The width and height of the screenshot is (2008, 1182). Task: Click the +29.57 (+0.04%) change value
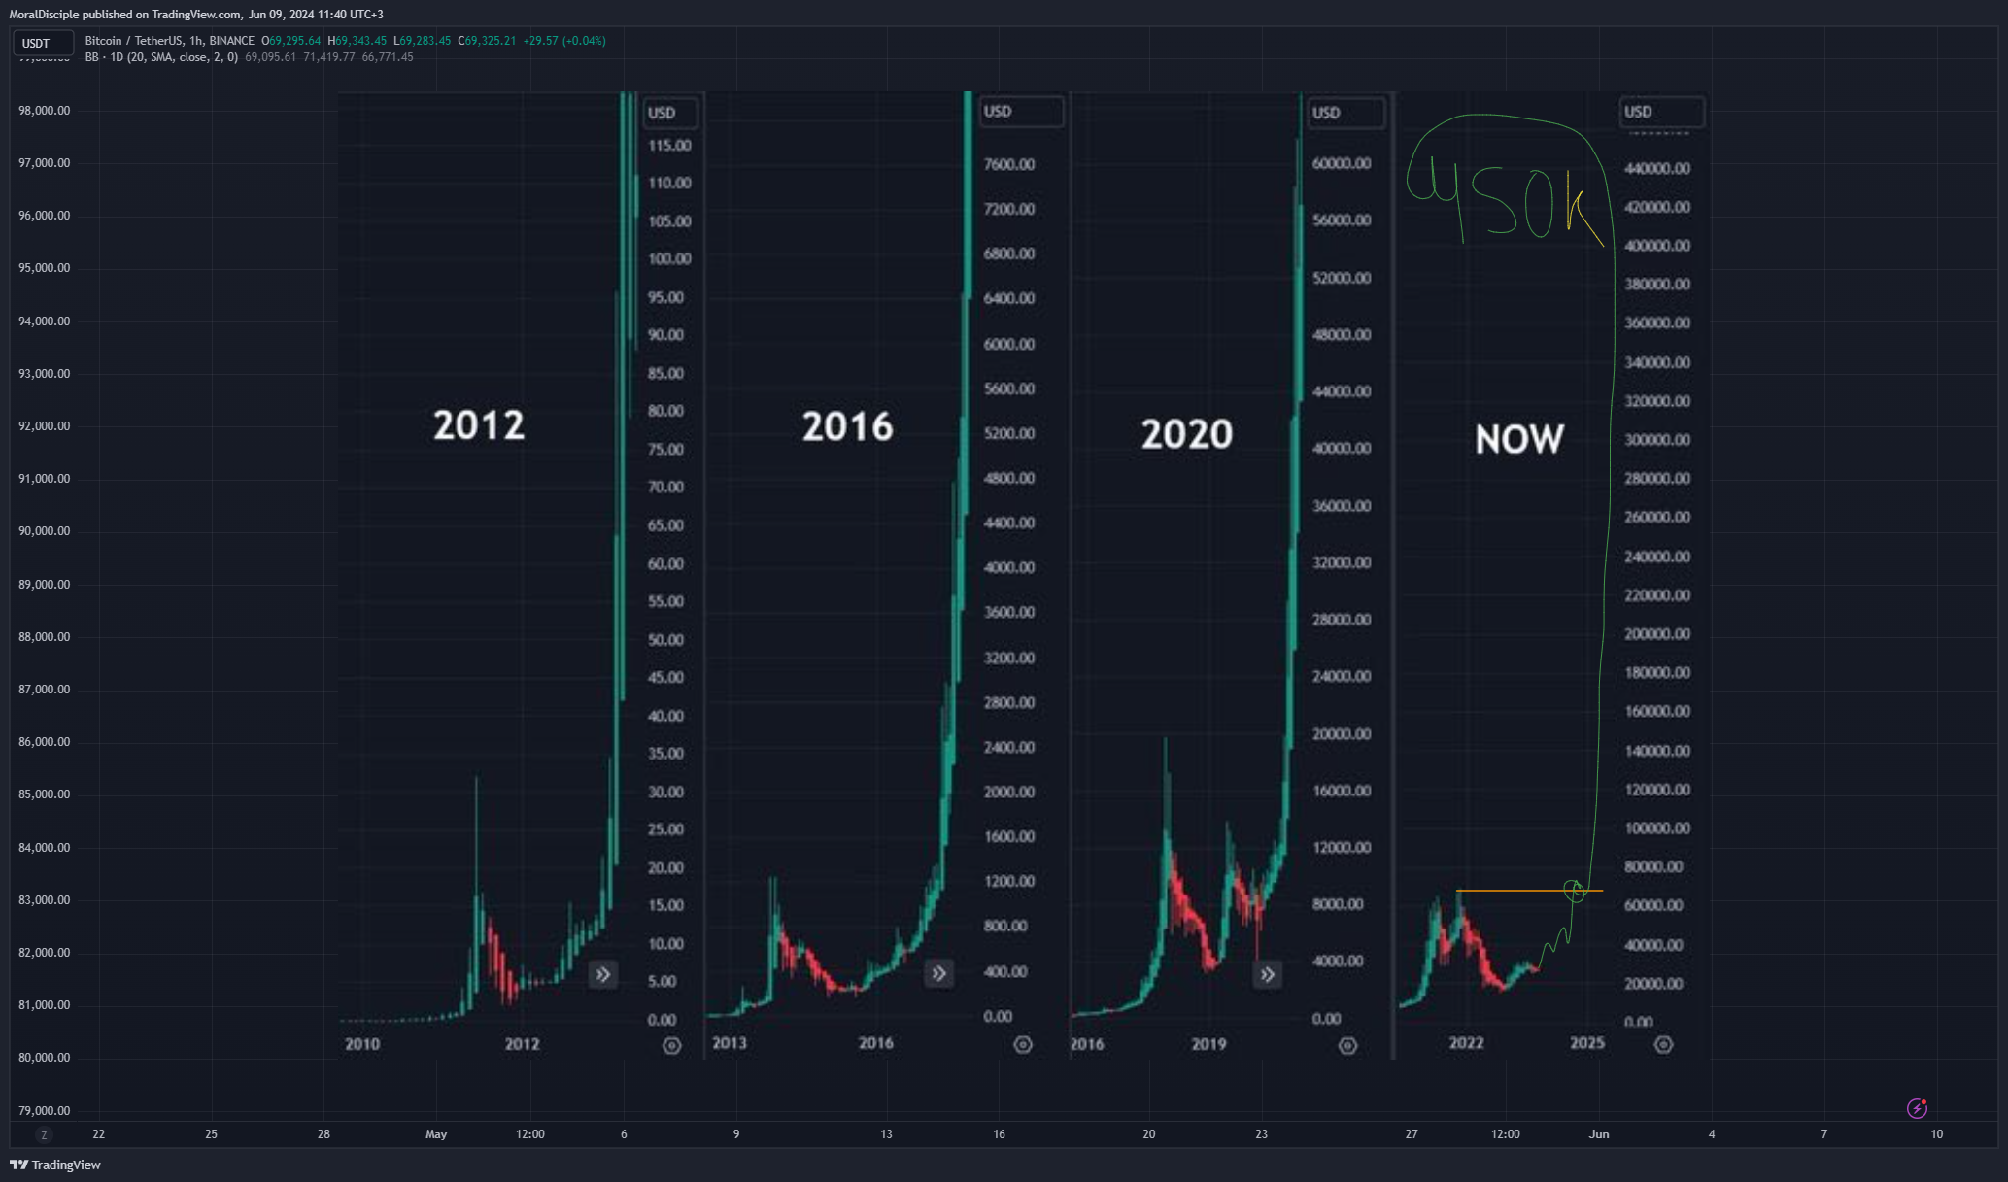pyautogui.click(x=564, y=41)
